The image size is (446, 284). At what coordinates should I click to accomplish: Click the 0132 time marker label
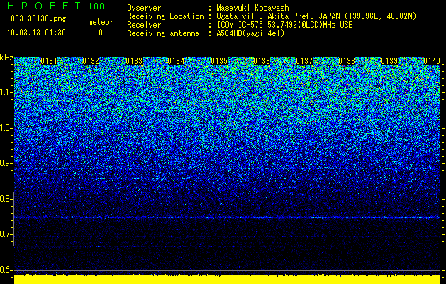(x=91, y=61)
